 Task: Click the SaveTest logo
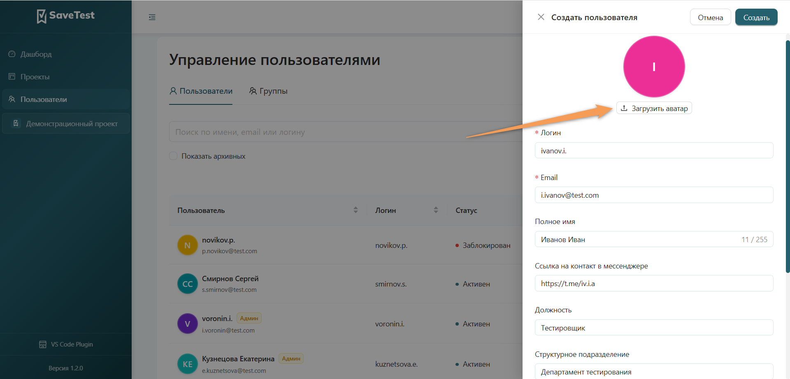coord(65,16)
